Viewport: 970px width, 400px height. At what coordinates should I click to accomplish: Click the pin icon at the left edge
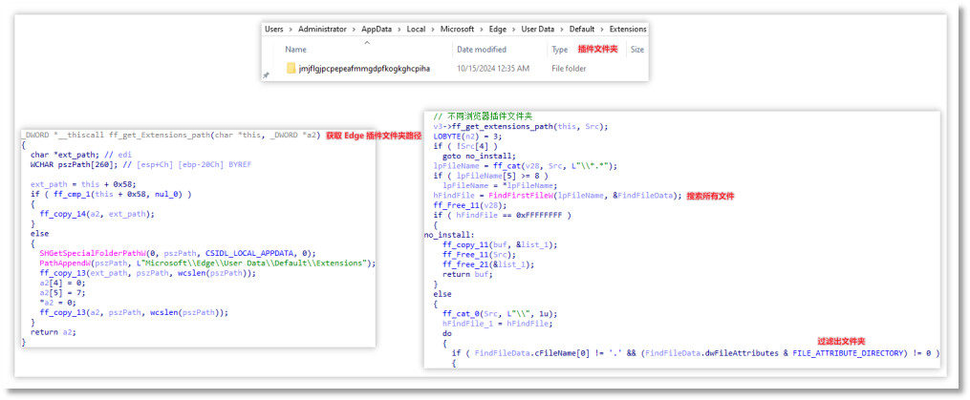[x=268, y=74]
